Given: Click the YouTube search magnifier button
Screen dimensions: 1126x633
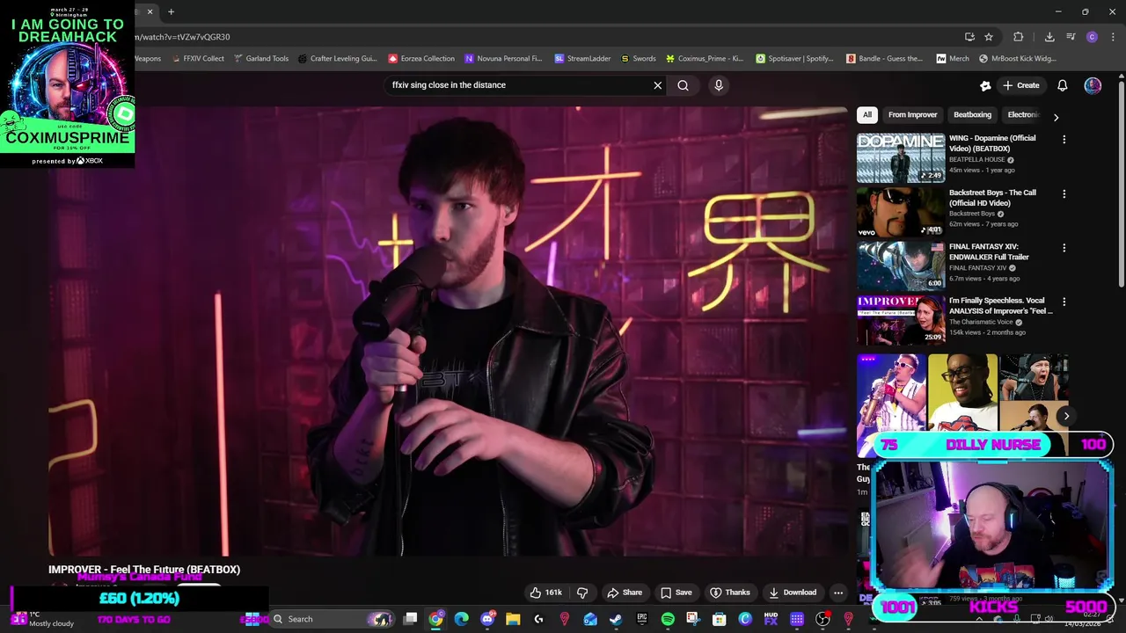Looking at the screenshot, I should (x=683, y=85).
